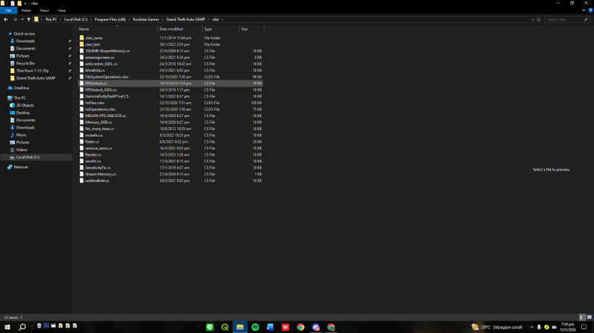The height and width of the screenshot is (333, 594).
Task: Expand the ribbon using the chevron
Action: (583, 11)
